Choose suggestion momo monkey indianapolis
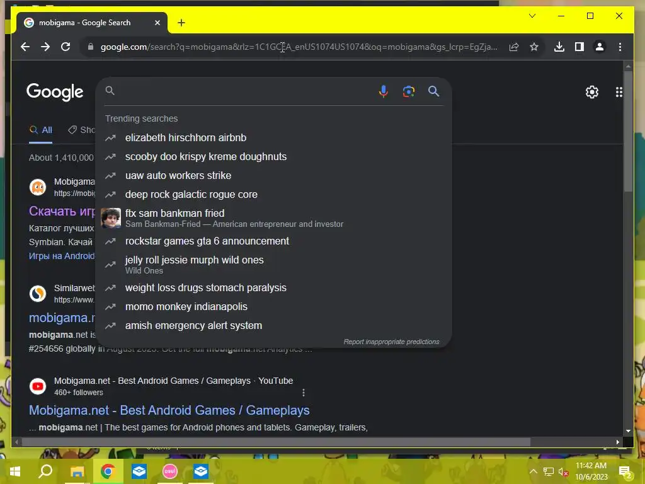 pos(273,307)
